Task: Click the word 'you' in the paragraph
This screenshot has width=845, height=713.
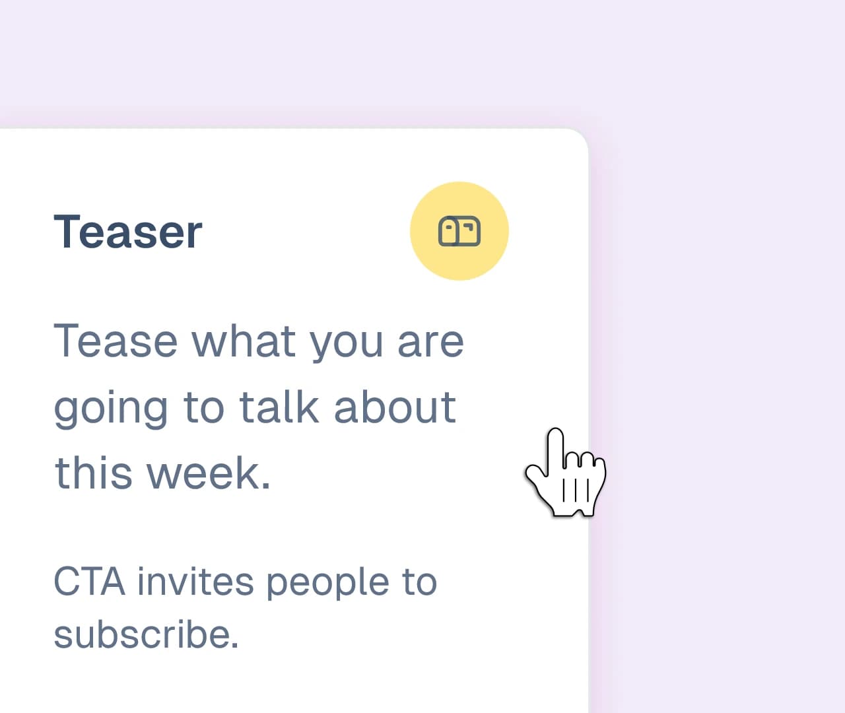Action: 346,343
